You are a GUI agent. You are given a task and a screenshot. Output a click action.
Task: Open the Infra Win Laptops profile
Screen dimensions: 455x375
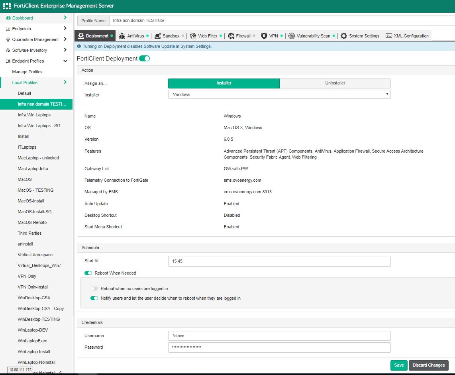click(34, 115)
